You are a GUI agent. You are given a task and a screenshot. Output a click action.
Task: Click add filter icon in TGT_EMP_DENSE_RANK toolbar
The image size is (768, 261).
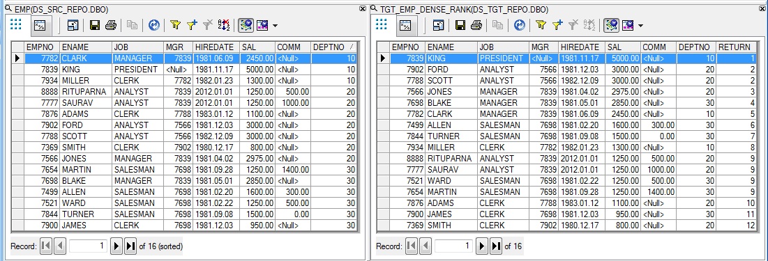click(x=557, y=26)
